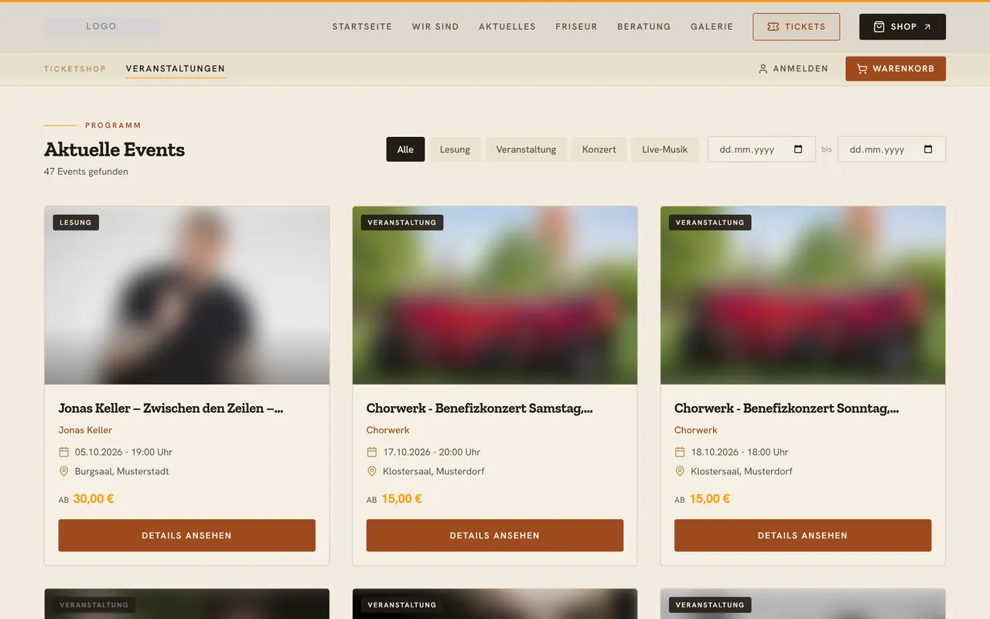
Task: Click the 'Aktuelle Events' heading
Action: 114,149
